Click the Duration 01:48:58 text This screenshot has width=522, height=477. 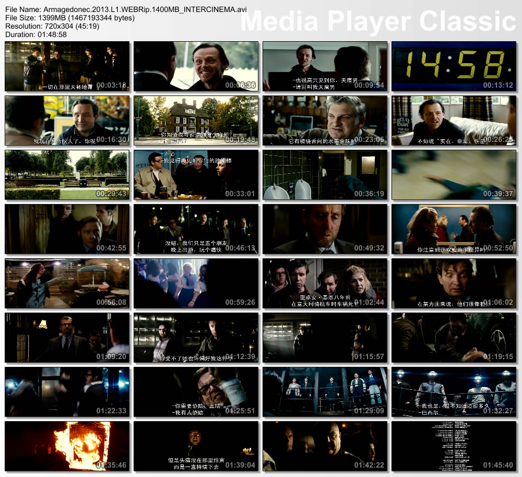point(36,34)
